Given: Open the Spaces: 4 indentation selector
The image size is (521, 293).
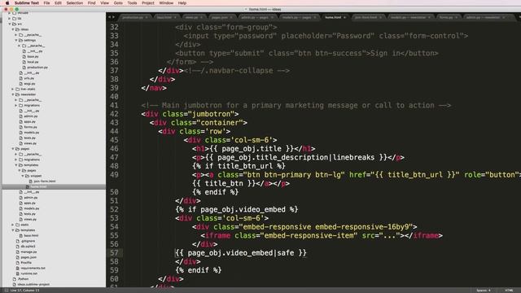Looking at the screenshot, I should click(x=484, y=291).
